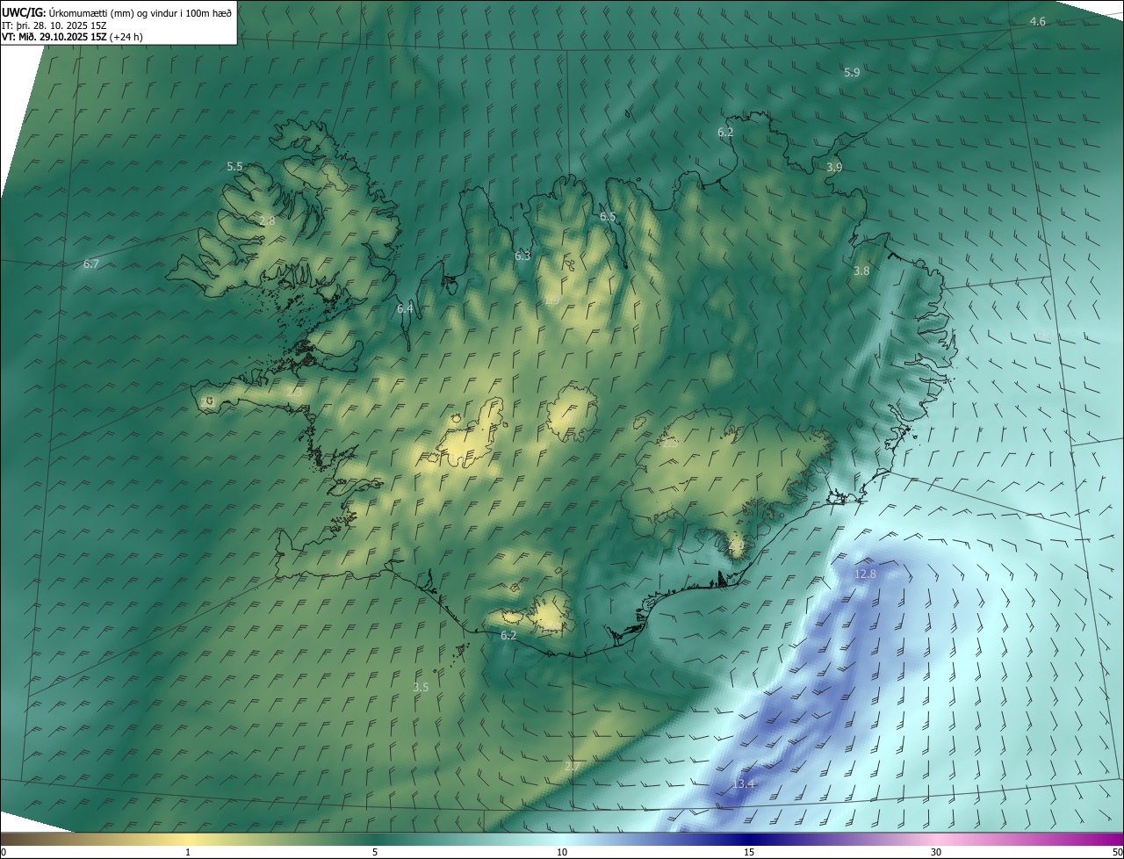Click the colorbar tick label 15
Viewport: 1124px width, 859px height.
[749, 852]
